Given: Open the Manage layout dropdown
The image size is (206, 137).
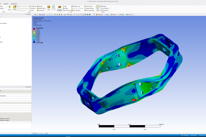Looking at the screenshot, I should (x=103, y=6).
